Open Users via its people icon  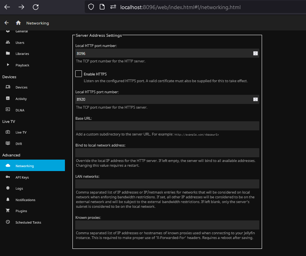[x=8, y=43]
